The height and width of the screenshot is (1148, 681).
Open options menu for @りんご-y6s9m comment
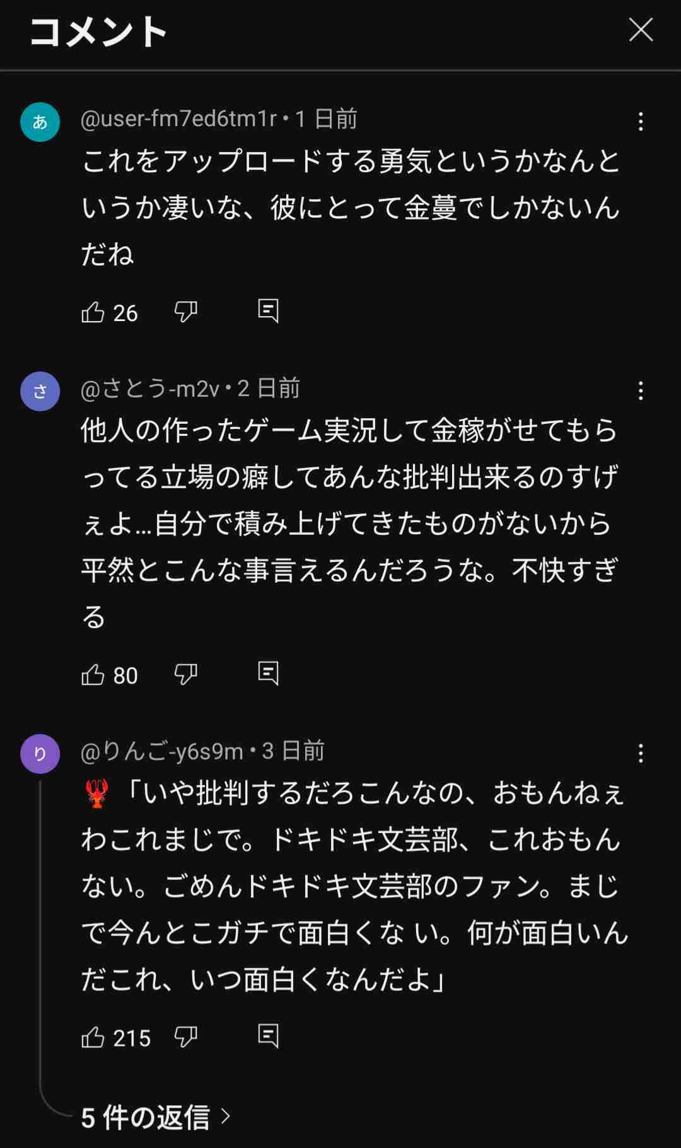[x=641, y=753]
